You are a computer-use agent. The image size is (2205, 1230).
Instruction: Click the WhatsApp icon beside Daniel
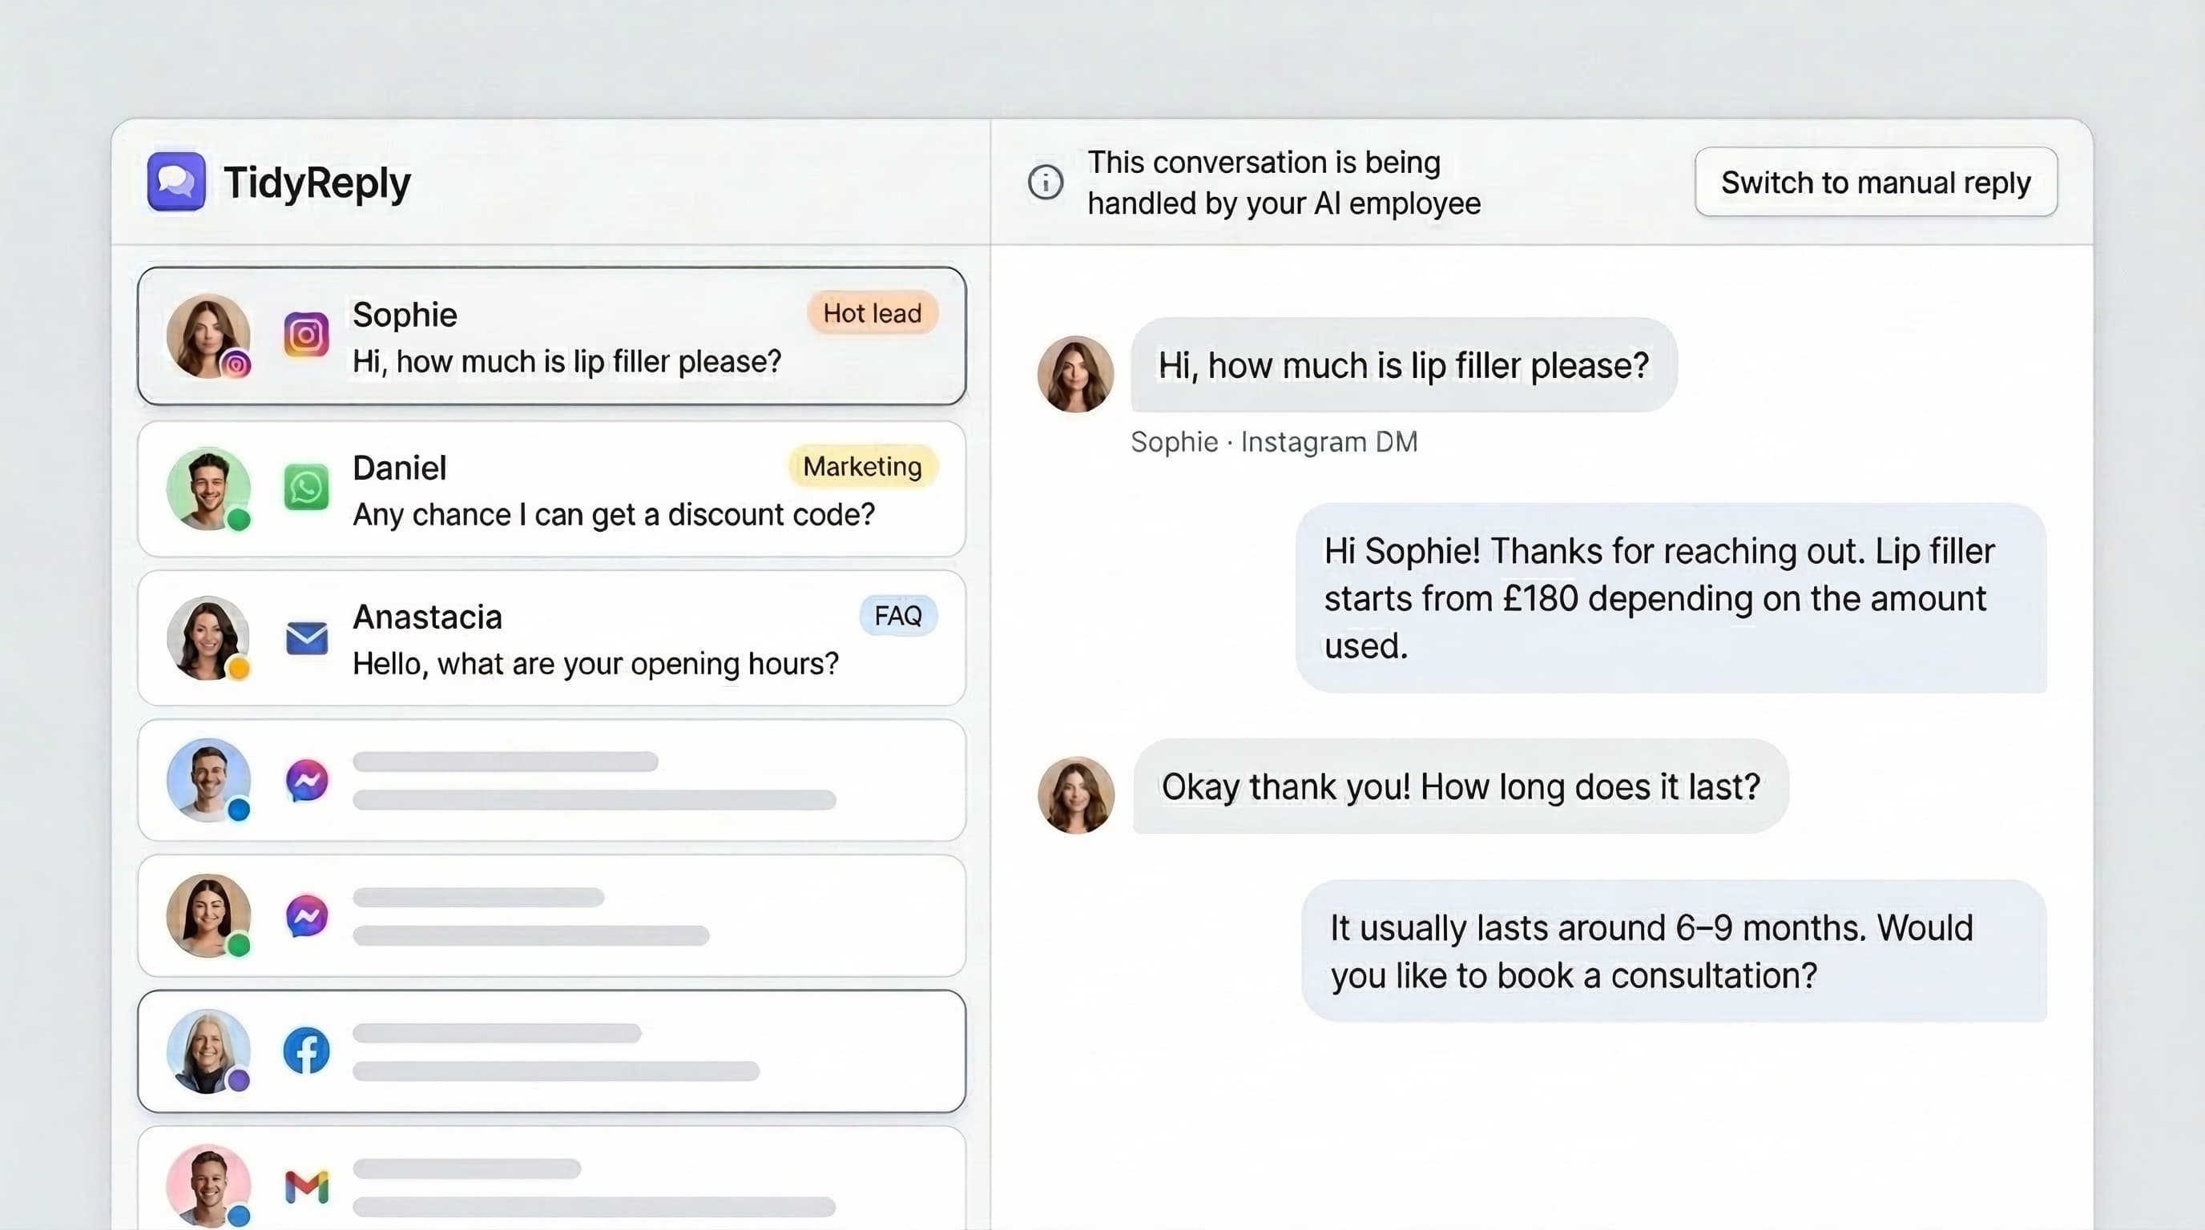coord(305,488)
